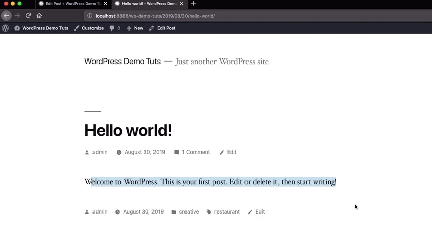Click the pencil icon beside the top Edit link
Viewport: 432px width, 243px height.
222,153
